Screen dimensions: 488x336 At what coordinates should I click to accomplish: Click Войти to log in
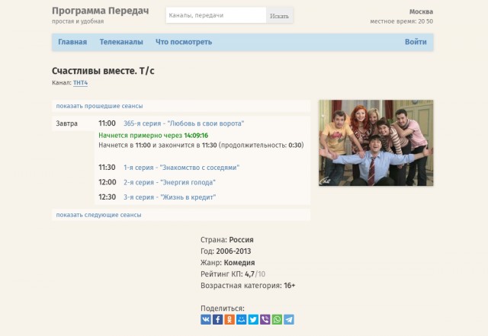(416, 42)
